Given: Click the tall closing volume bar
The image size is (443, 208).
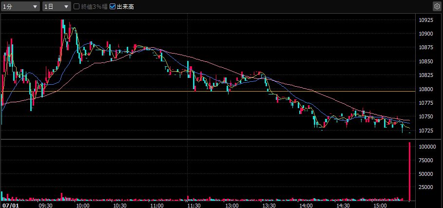Looking at the screenshot, I should [x=410, y=171].
